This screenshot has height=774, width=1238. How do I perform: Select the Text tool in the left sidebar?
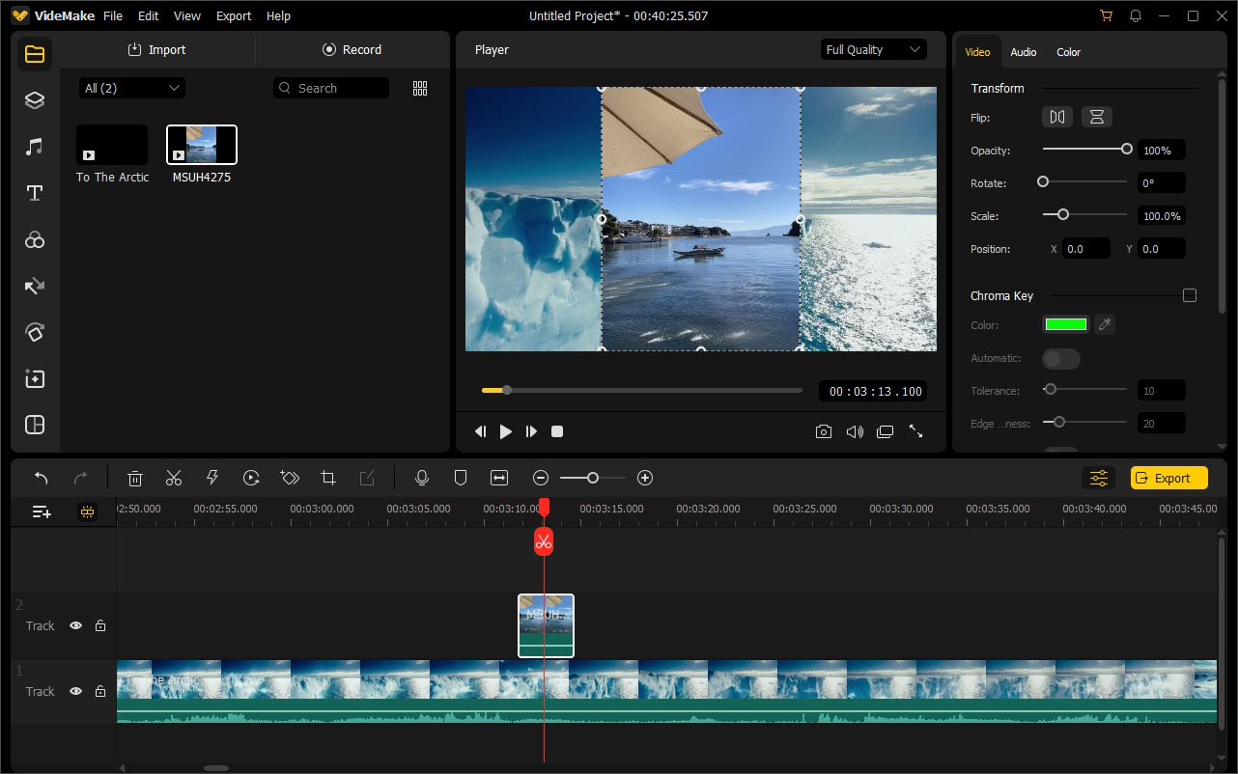(34, 193)
